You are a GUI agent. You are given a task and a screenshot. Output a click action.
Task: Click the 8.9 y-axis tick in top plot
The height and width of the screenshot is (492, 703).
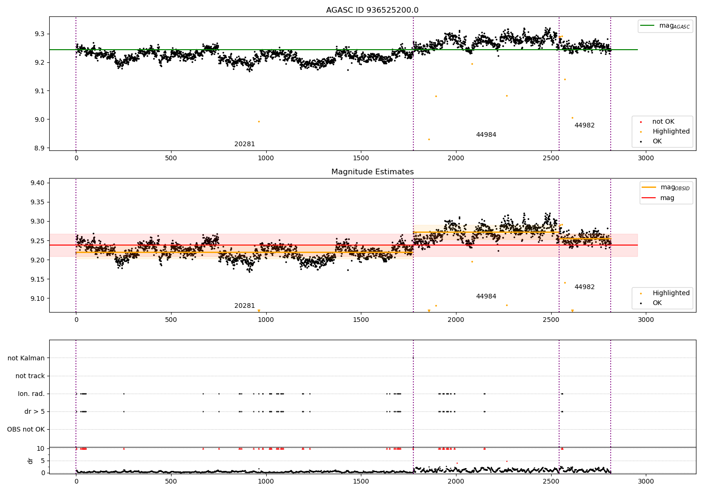[39, 149]
